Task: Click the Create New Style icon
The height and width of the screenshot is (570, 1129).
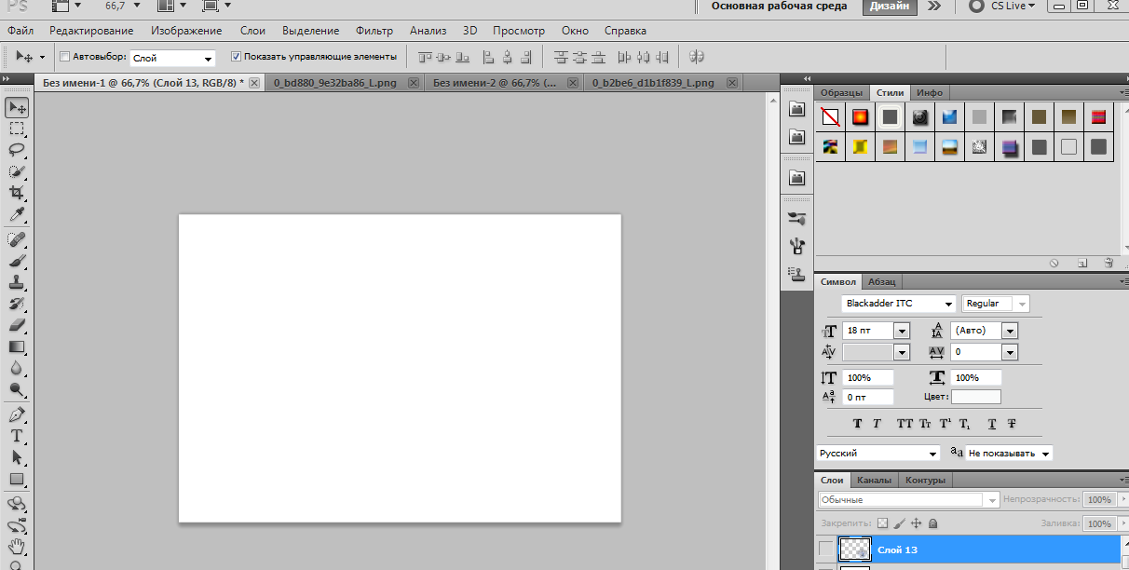Action: click(x=1082, y=264)
